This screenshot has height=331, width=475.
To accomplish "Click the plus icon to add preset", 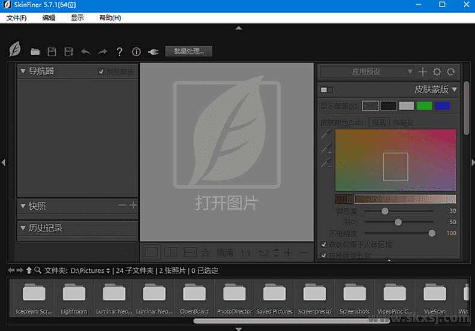I will (423, 71).
